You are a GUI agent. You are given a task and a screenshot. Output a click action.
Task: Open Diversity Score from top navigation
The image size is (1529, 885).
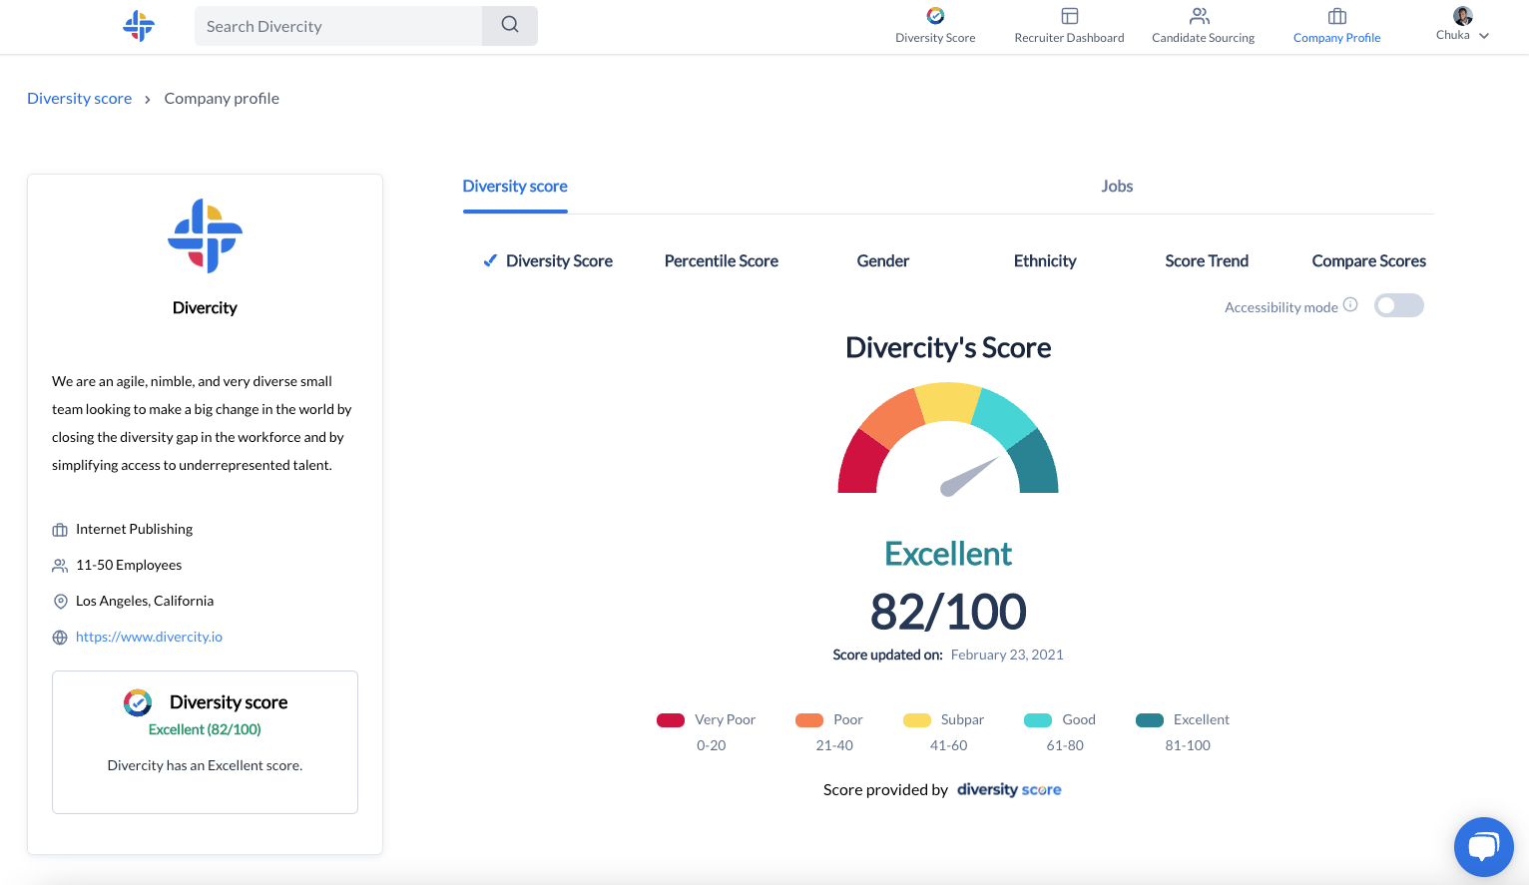[x=935, y=26]
